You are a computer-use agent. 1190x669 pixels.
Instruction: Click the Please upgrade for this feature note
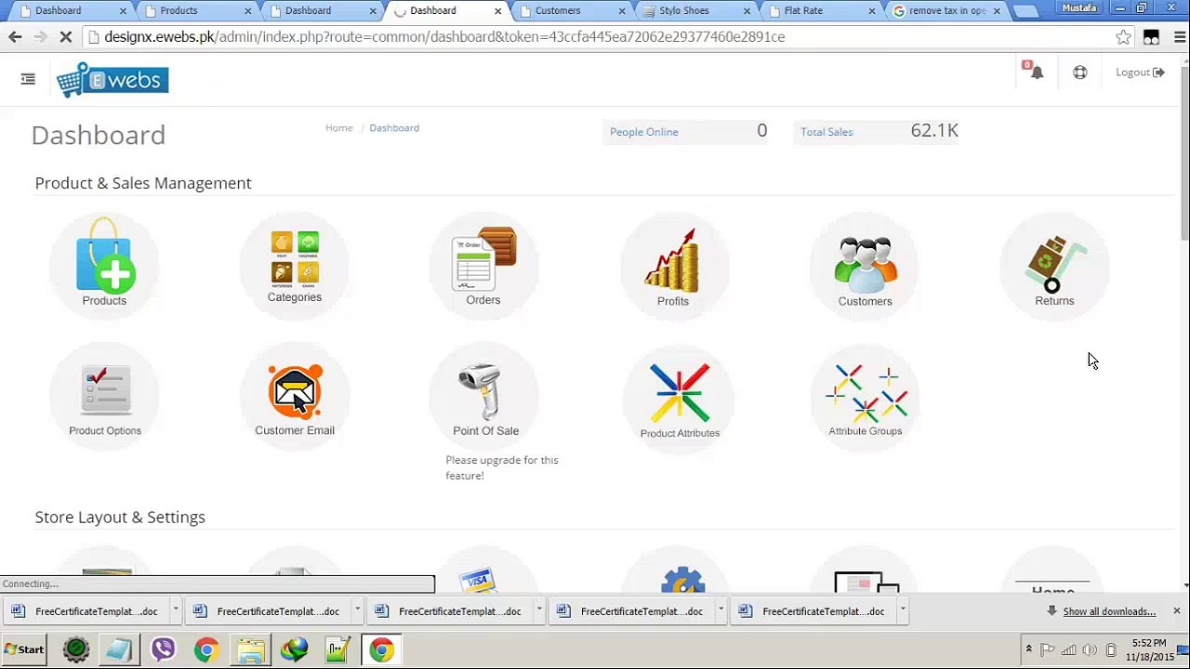point(502,467)
